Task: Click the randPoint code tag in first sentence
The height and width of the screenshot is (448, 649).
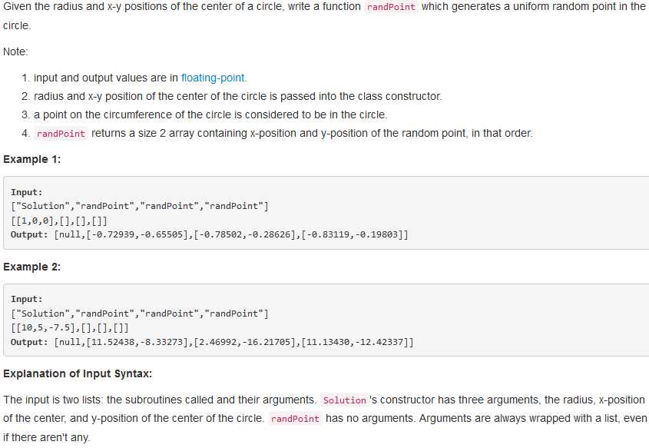Action: pyautogui.click(x=391, y=7)
